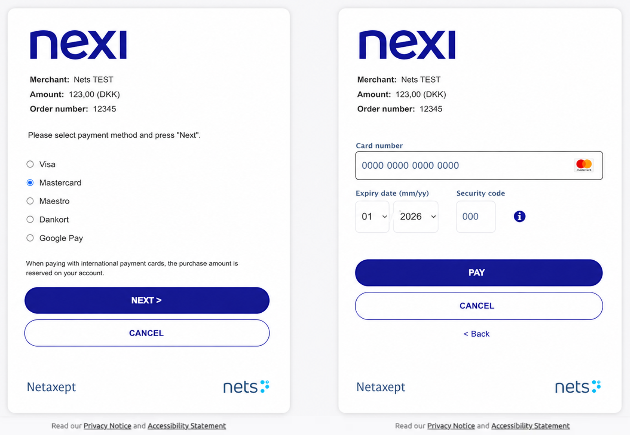Click the security code info icon
This screenshot has width=630, height=435.
tap(519, 216)
